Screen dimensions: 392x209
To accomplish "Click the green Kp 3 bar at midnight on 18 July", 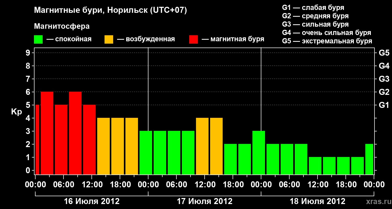I will click(x=259, y=153).
